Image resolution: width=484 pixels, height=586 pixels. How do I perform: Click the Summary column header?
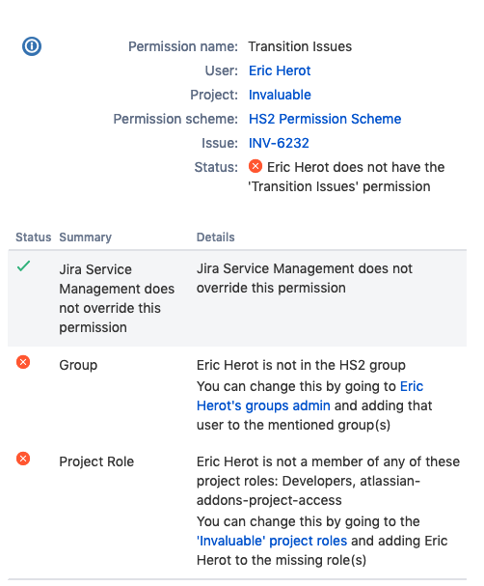point(86,237)
